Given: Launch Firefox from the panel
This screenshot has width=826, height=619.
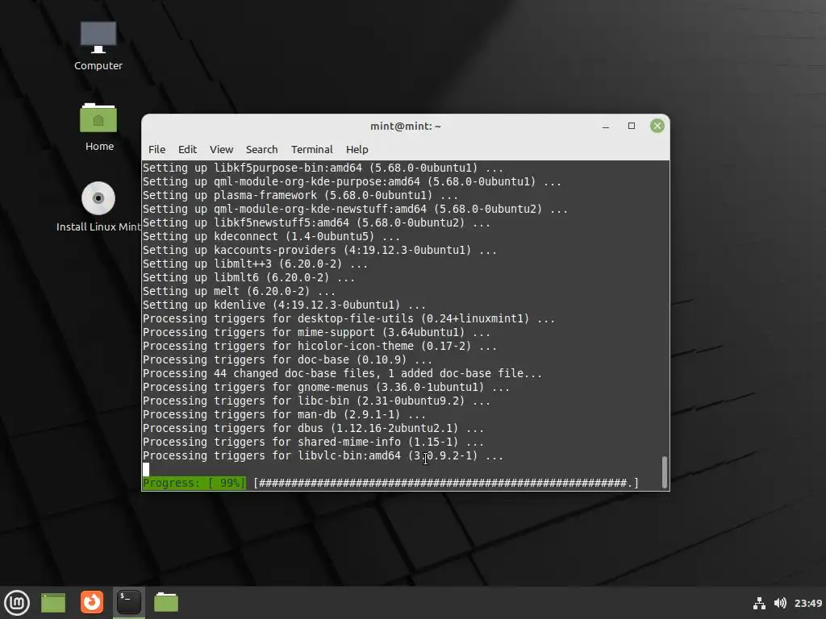Looking at the screenshot, I should (92, 602).
